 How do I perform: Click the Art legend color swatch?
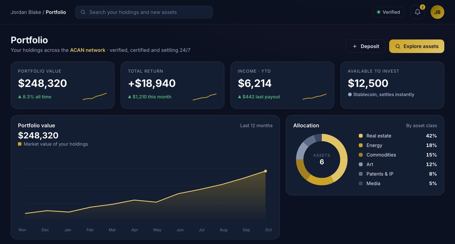click(361, 164)
